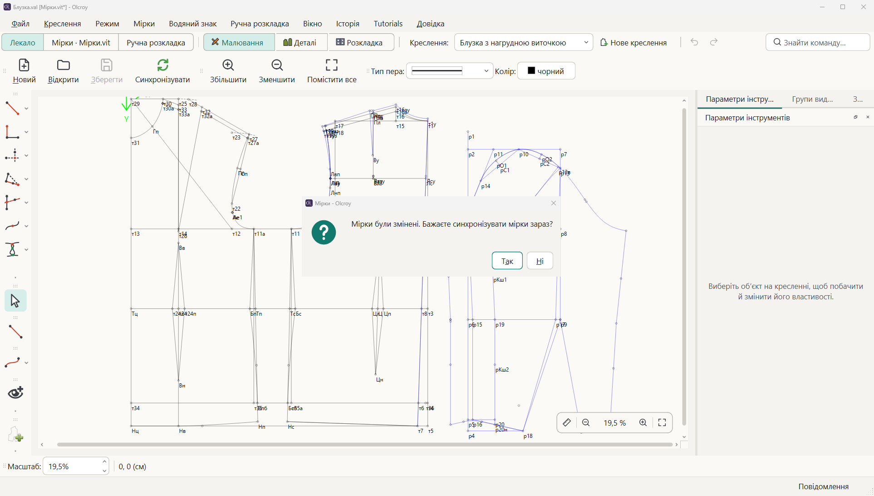This screenshot has width=874, height=496.
Task: Toggle Малювання drawing mode
Action: pos(239,42)
